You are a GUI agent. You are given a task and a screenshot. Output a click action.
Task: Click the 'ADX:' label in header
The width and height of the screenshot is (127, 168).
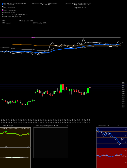(x=4, y=21)
